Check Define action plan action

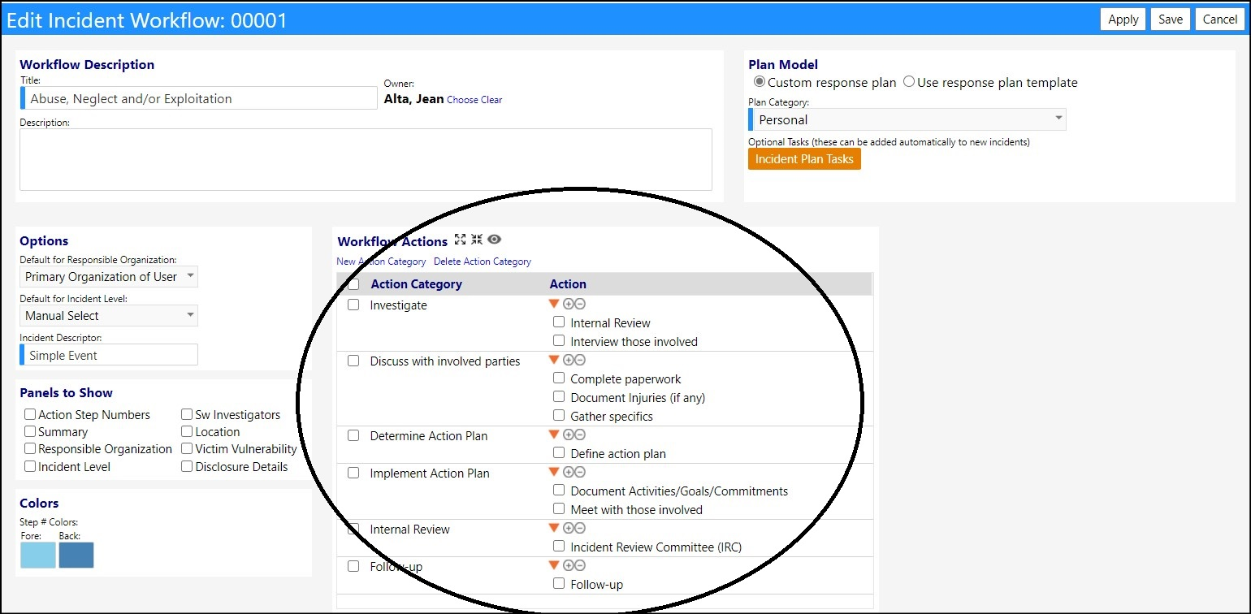pos(559,453)
